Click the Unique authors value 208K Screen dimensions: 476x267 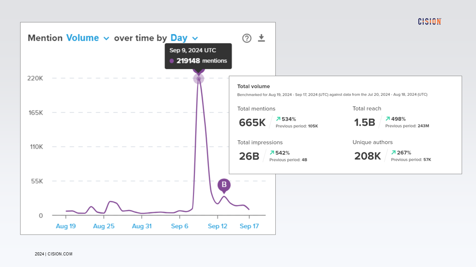tap(367, 156)
